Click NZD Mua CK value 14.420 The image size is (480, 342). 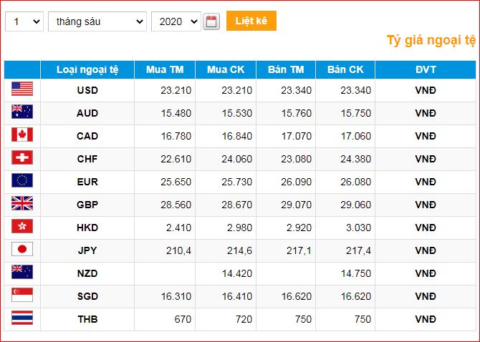pos(237,273)
